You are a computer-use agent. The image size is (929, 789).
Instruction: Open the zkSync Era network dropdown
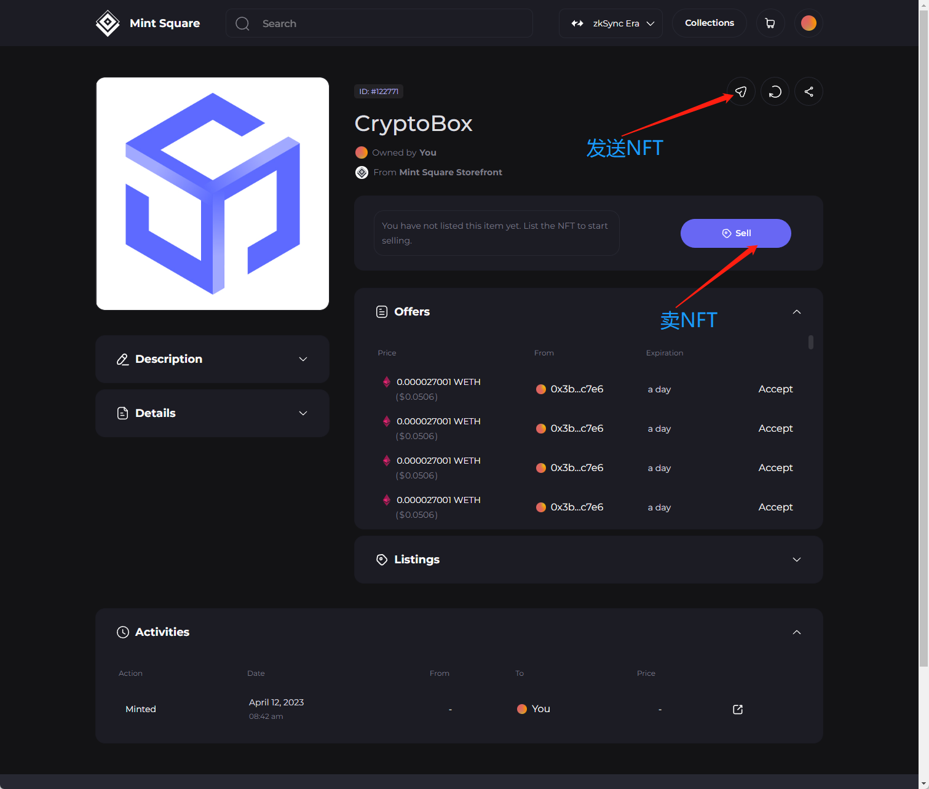coord(611,23)
